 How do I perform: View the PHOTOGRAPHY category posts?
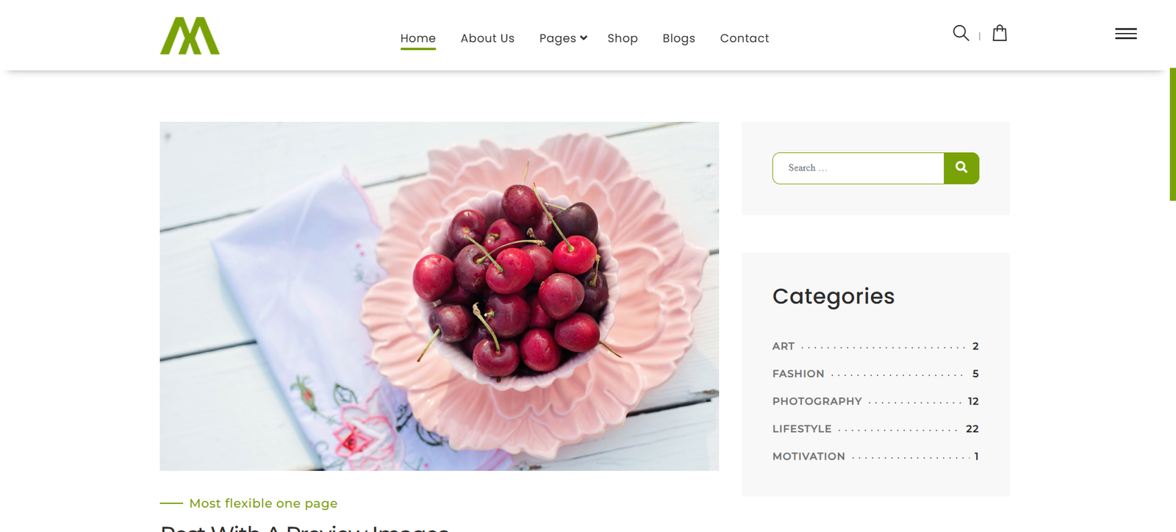click(817, 401)
